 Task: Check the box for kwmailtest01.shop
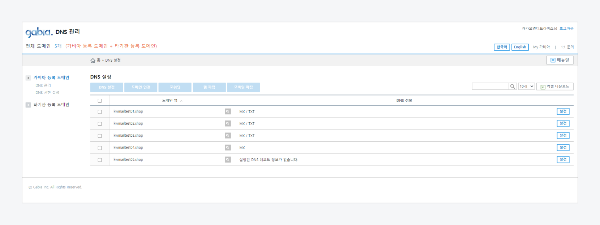coord(100,112)
